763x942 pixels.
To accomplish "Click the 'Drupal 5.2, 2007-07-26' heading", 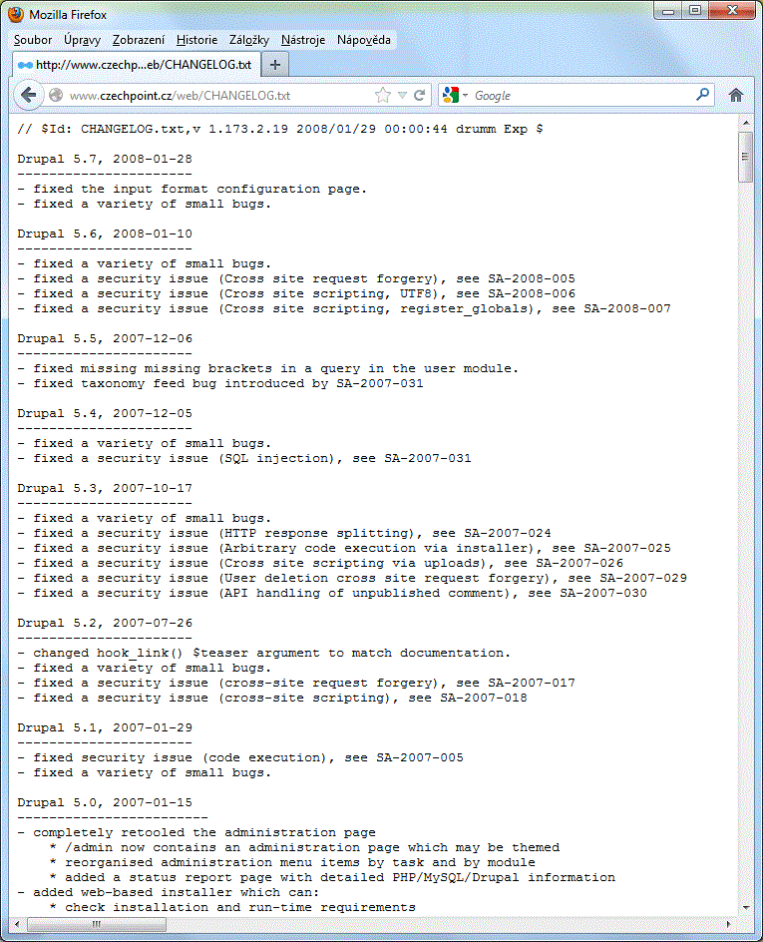I will (105, 623).
